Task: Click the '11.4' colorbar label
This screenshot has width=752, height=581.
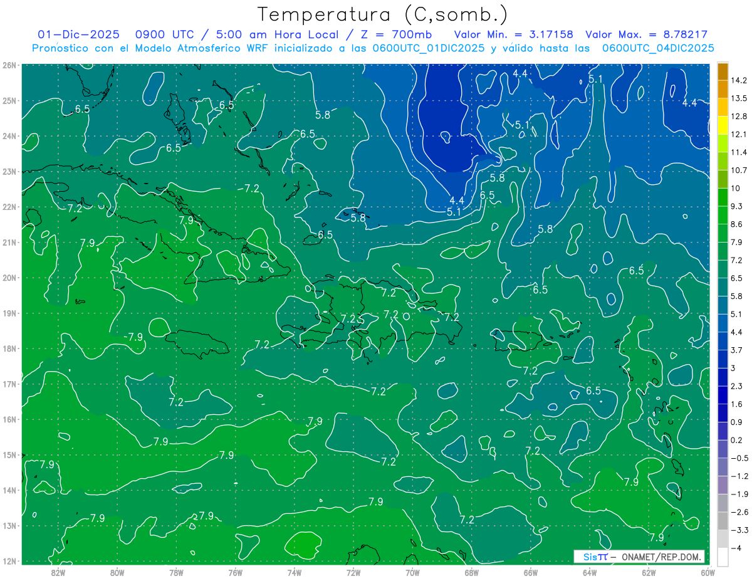Action: click(740, 152)
